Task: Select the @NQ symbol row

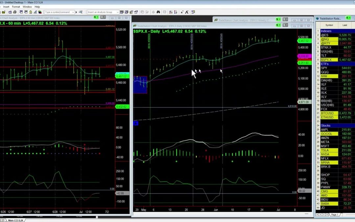Action: pyautogui.click(x=335, y=39)
